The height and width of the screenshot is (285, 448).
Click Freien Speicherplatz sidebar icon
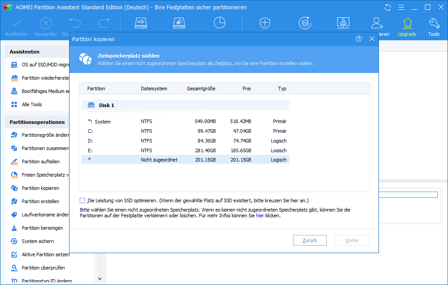pyautogui.click(x=14, y=175)
